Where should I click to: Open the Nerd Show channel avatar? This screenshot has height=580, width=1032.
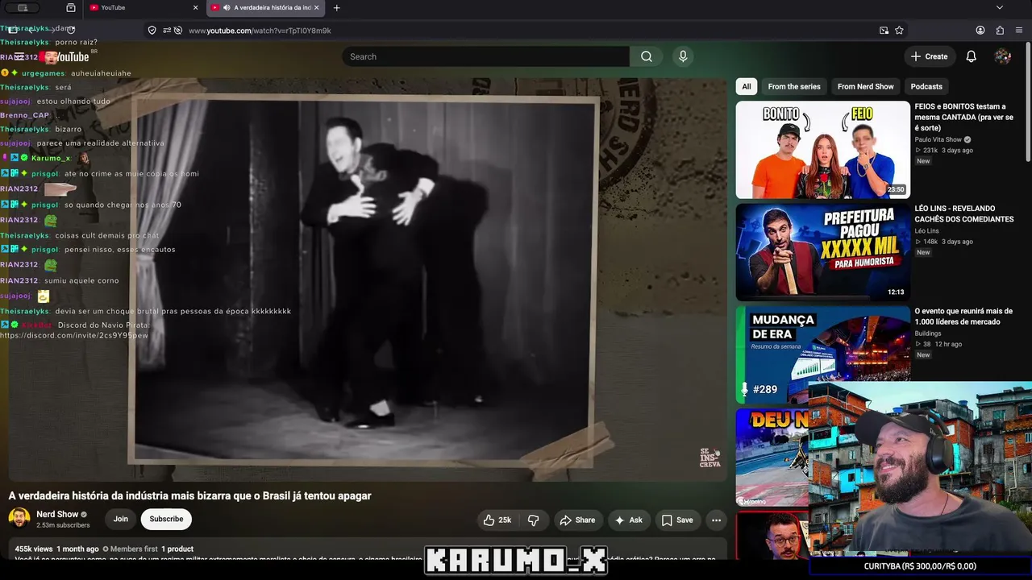coord(19,519)
